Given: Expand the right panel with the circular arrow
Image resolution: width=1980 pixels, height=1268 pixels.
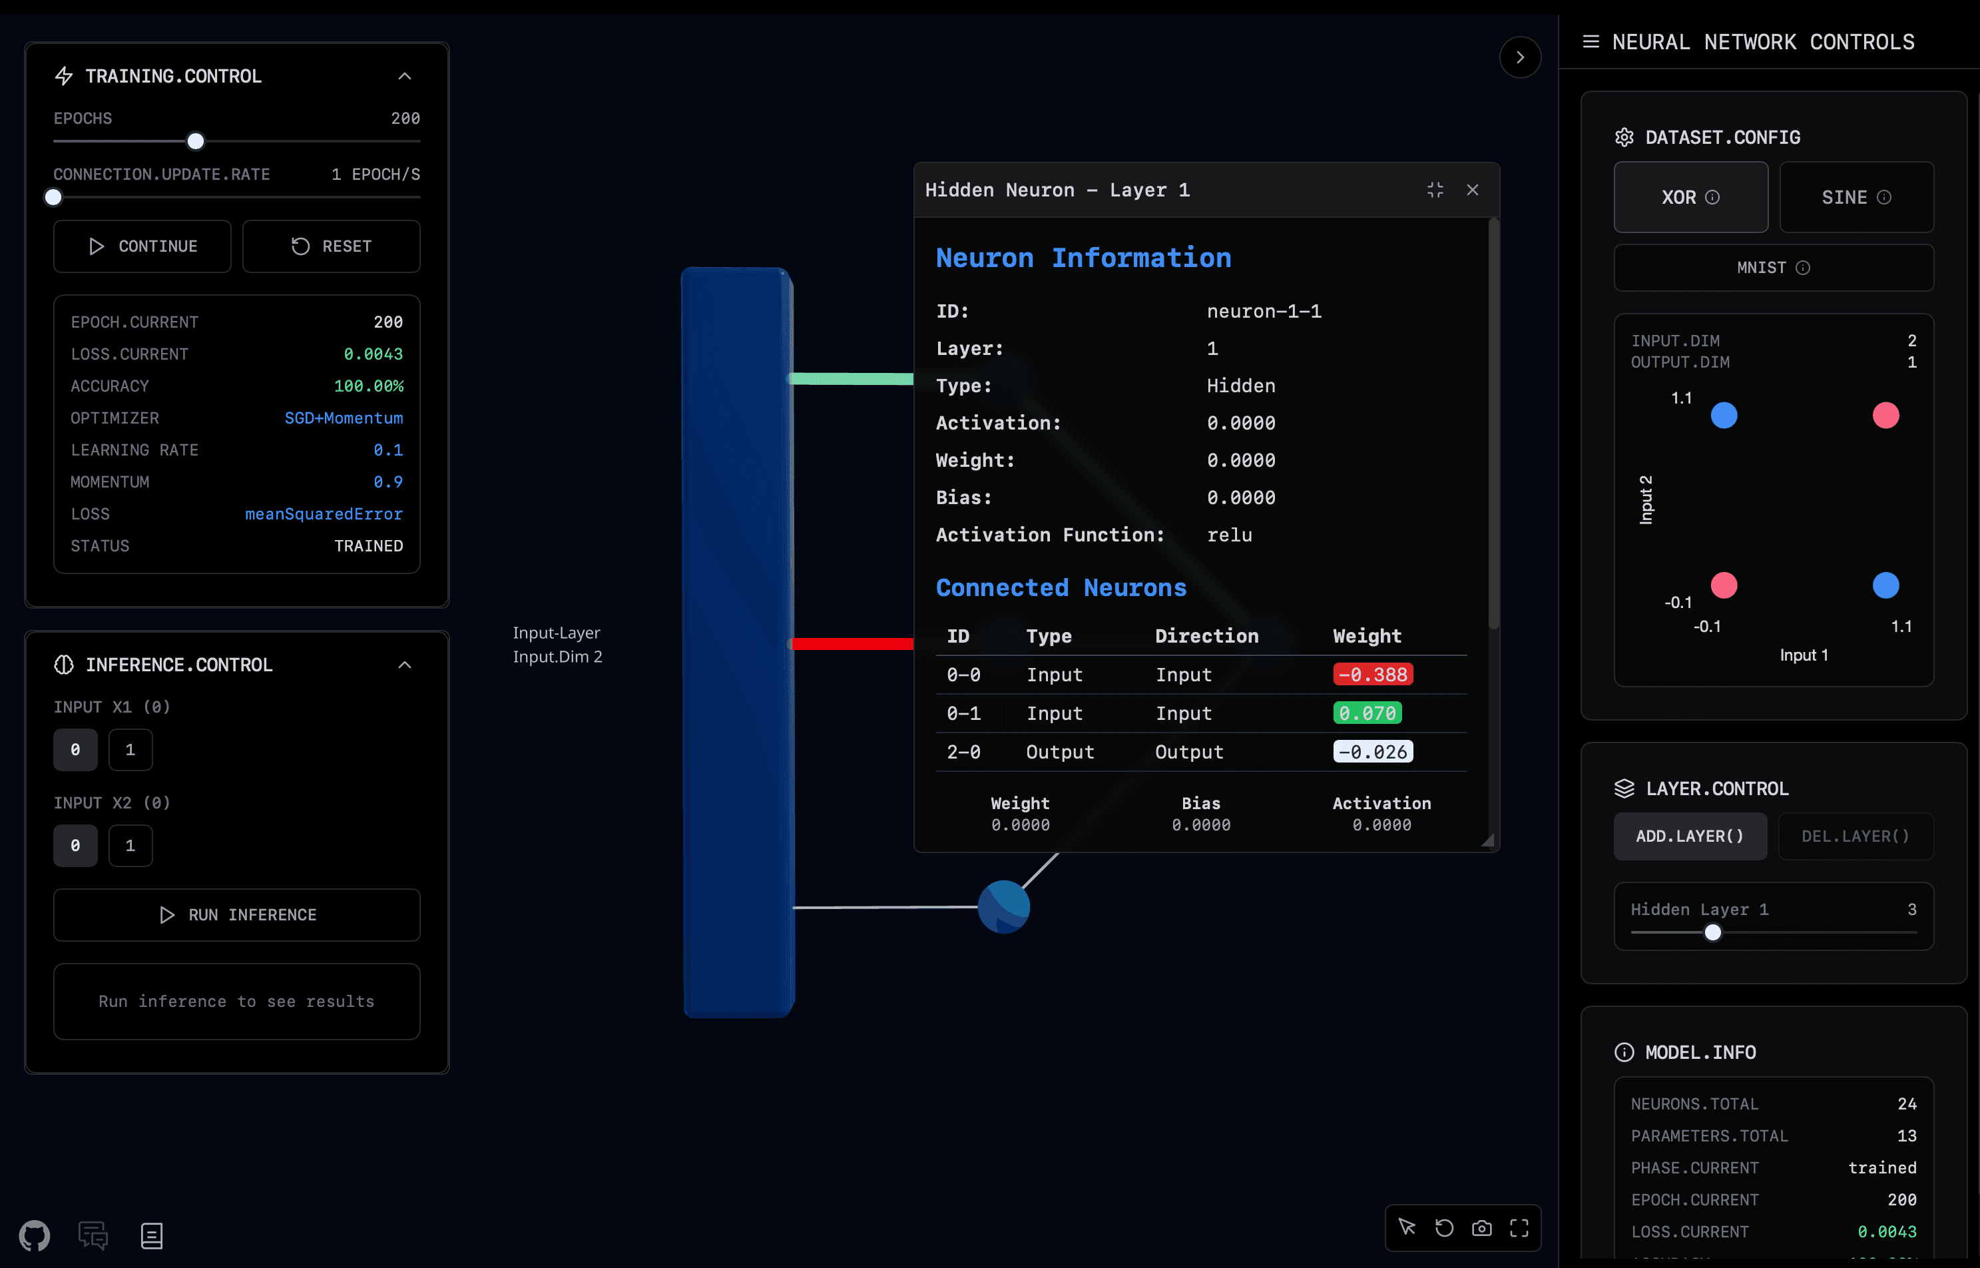Looking at the screenshot, I should click(1520, 57).
